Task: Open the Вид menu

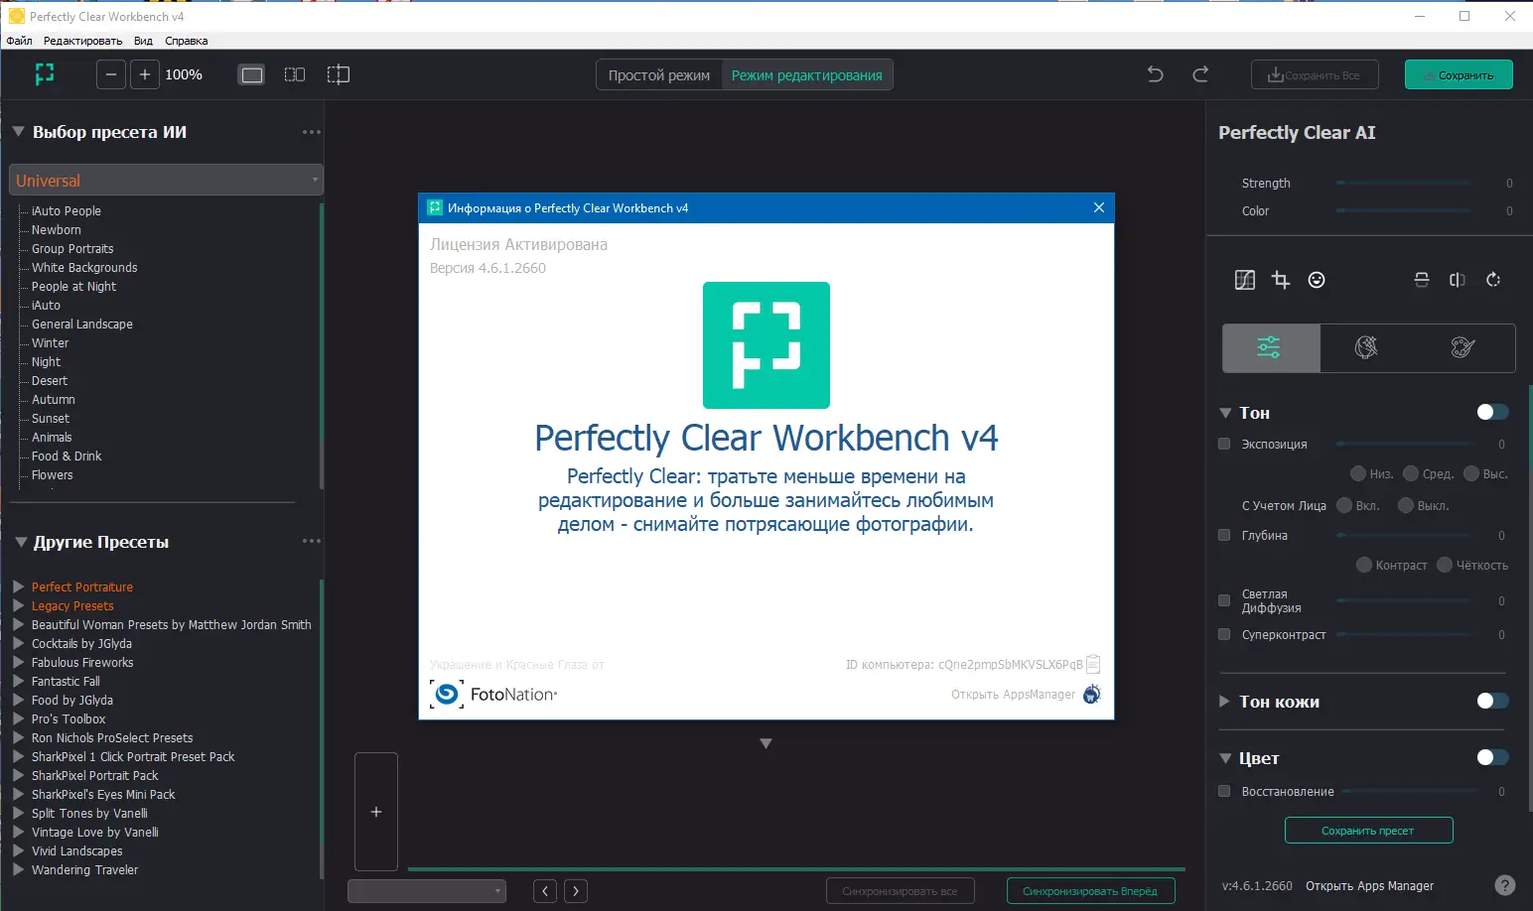Action: [143, 41]
